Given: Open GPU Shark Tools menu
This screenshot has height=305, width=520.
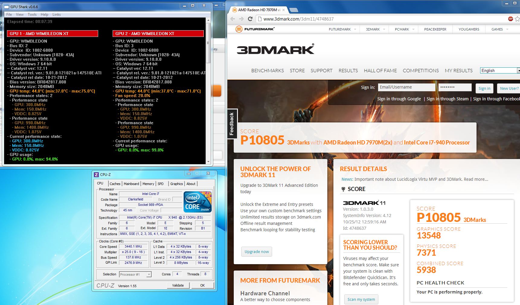Looking at the screenshot, I should coord(32,15).
